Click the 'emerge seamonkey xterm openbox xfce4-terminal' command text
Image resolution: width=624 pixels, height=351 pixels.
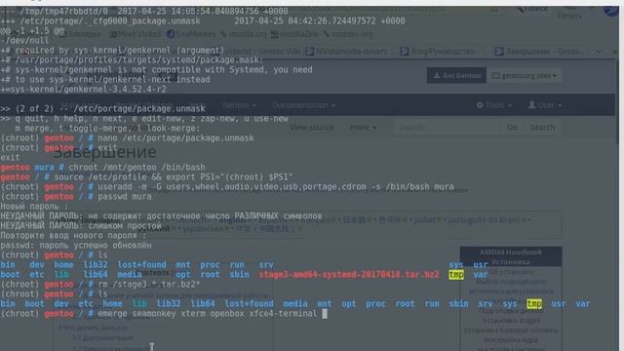coord(208,314)
